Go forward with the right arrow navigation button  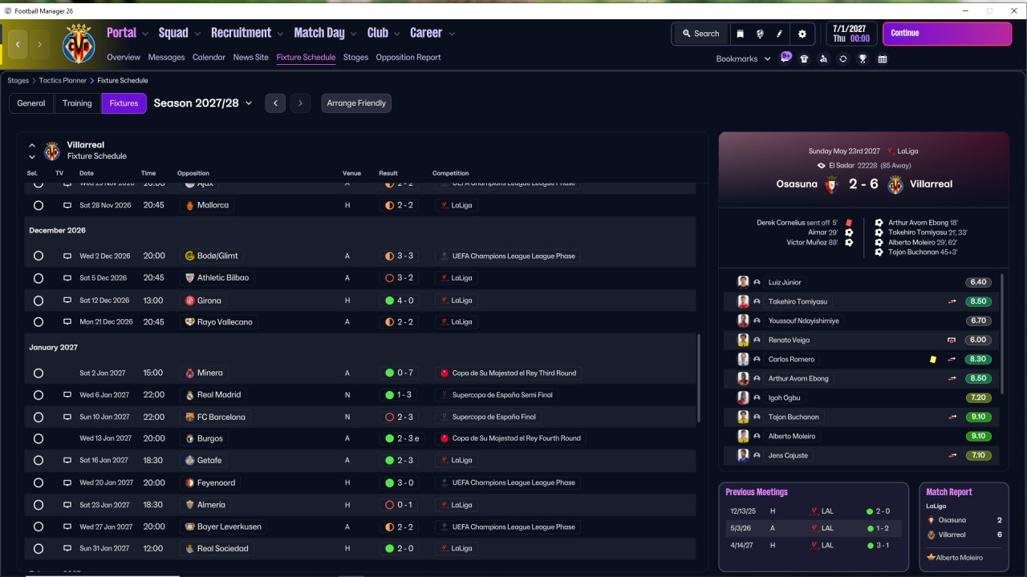click(39, 44)
